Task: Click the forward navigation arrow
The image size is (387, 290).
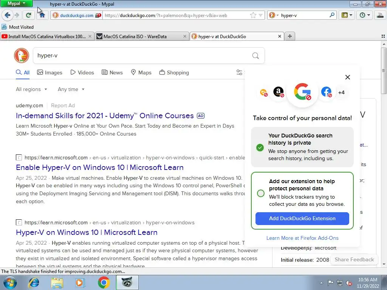Action: pos(17,15)
